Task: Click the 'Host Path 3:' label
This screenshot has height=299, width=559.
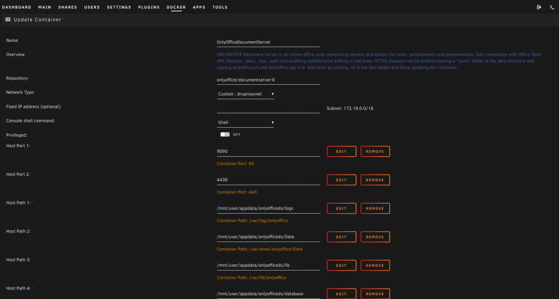Action: pyautogui.click(x=18, y=259)
